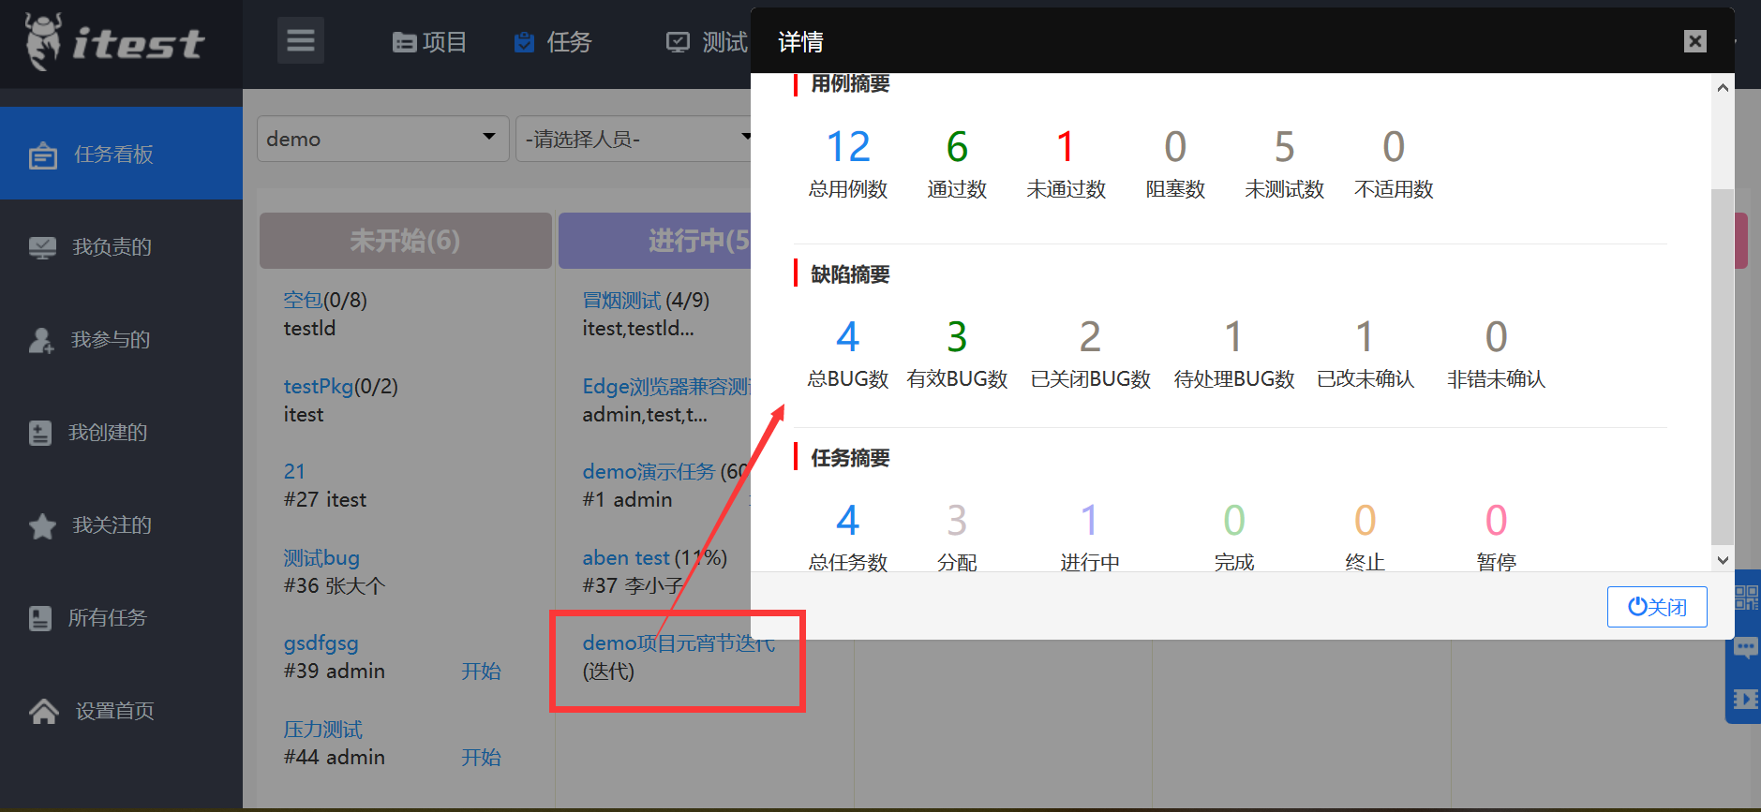Screen dimensions: 1761x812
Task: Click the 关闭 button in dialog
Action: tap(1657, 607)
